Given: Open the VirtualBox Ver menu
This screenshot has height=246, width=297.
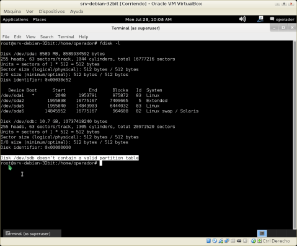Looking at the screenshot, I should (x=30, y=11).
